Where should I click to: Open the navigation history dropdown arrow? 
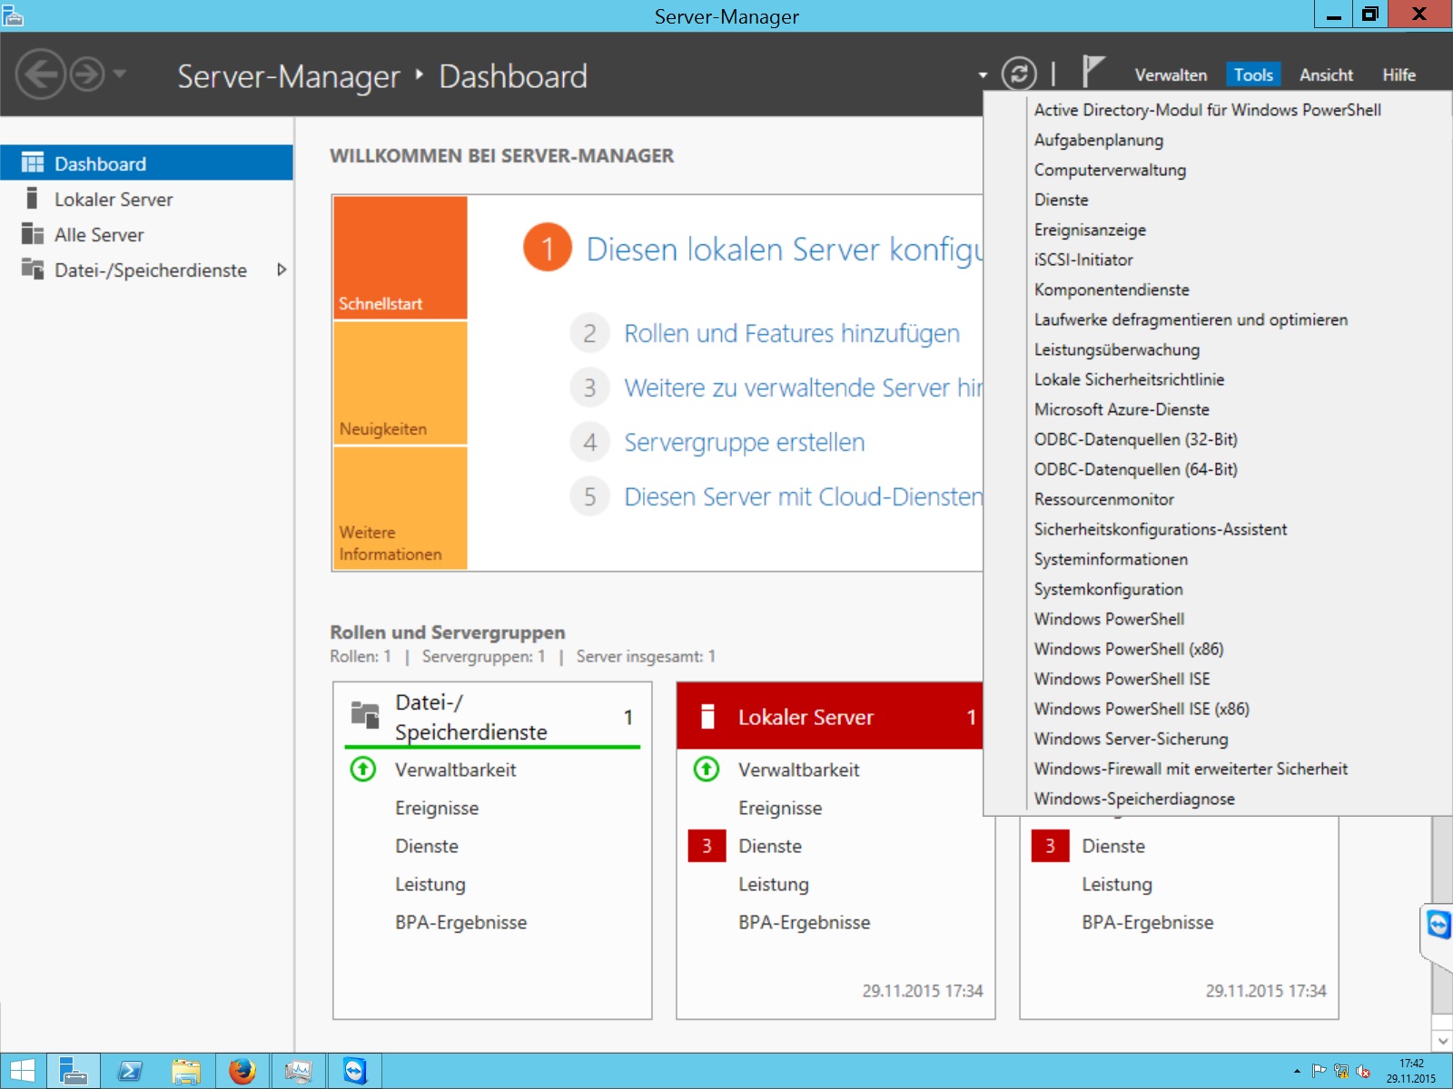click(119, 74)
